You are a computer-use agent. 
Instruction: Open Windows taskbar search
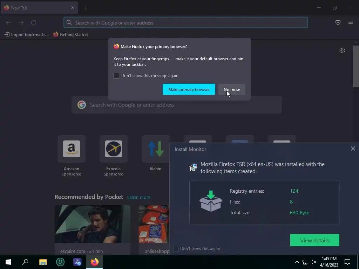coord(25,262)
